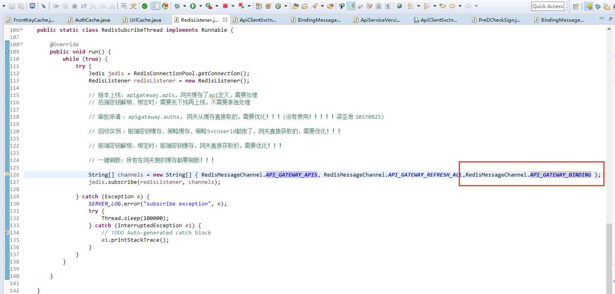Click the @Override annotation text
Image resolution: width=615 pixels, height=294 pixels.
tap(64, 44)
